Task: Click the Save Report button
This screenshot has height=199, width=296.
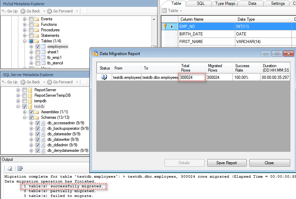Action: point(226,163)
